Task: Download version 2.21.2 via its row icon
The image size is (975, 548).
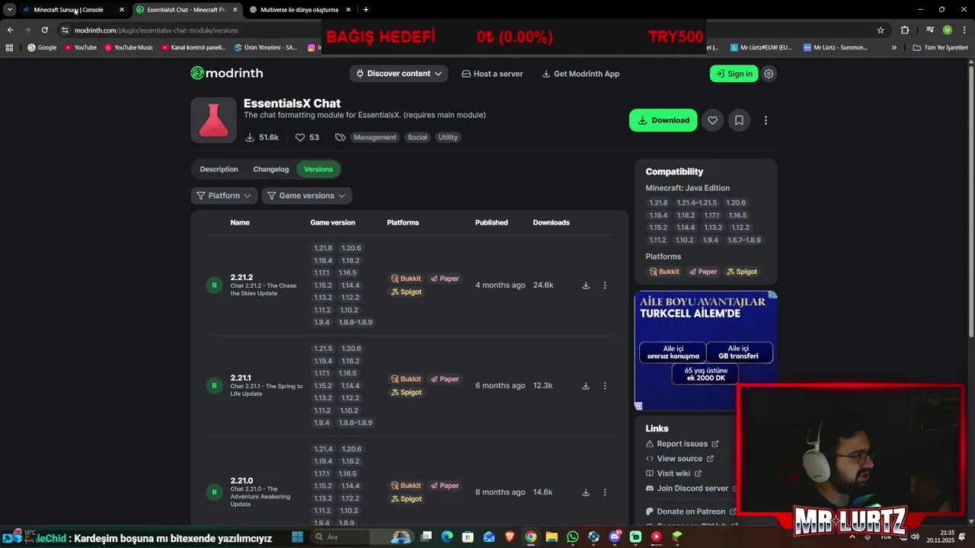Action: 586,285
